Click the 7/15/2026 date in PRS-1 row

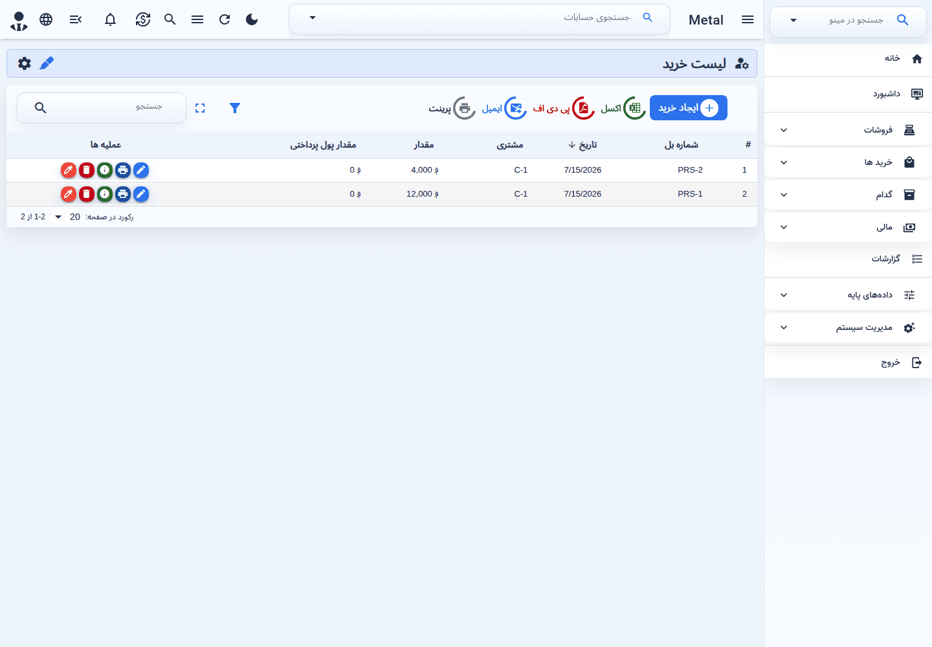[582, 194]
